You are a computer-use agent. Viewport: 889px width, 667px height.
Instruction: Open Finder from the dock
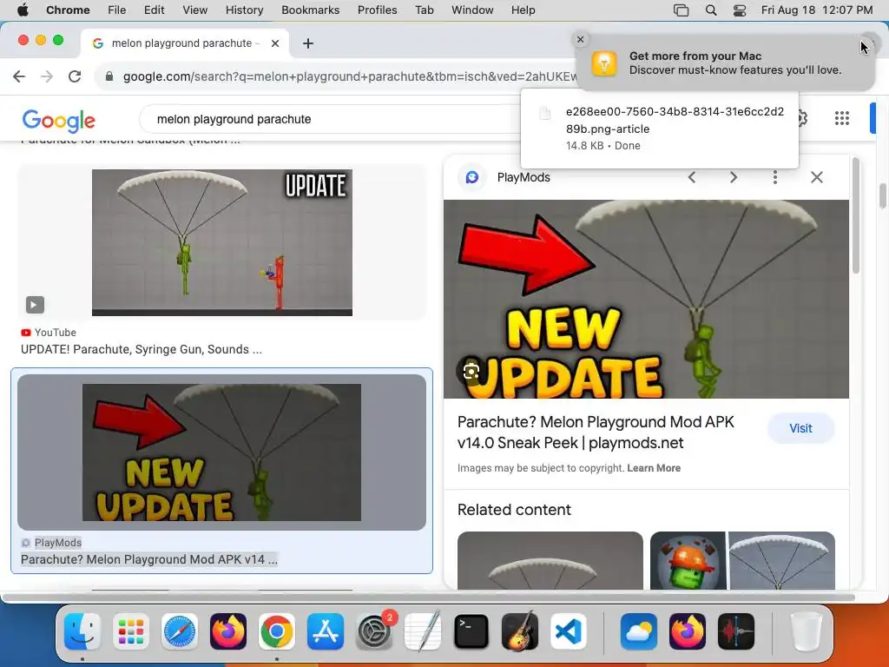tap(82, 631)
